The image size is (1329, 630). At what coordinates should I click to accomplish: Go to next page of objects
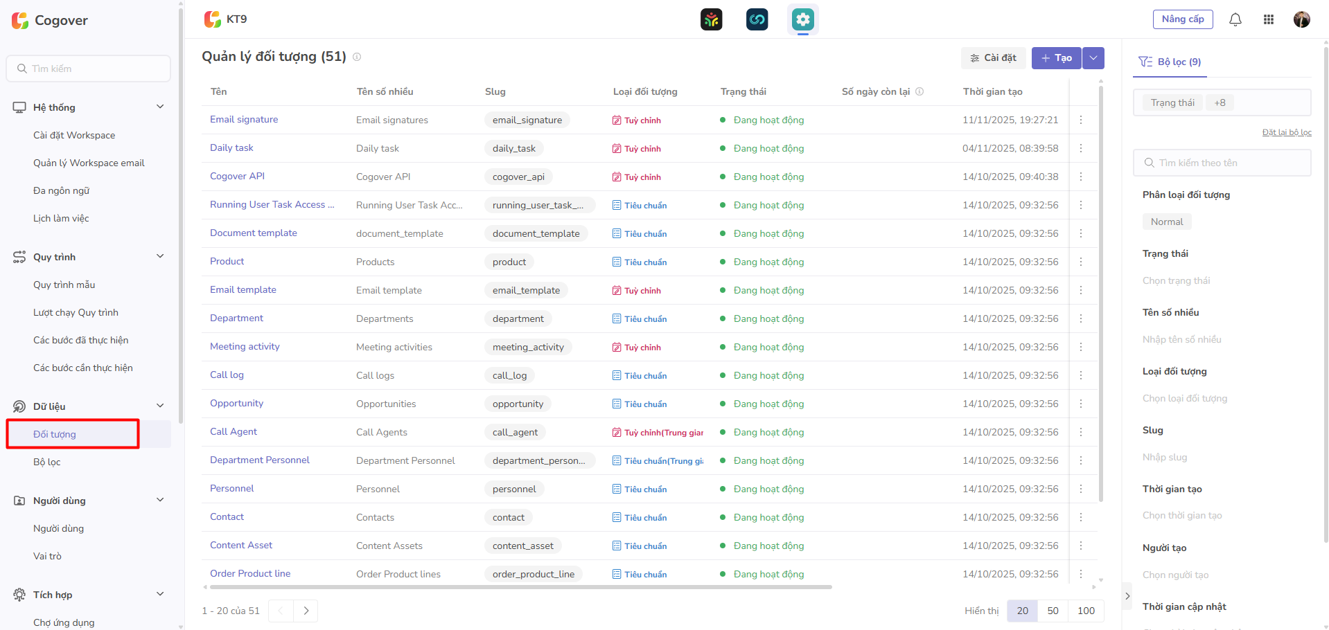coord(306,611)
